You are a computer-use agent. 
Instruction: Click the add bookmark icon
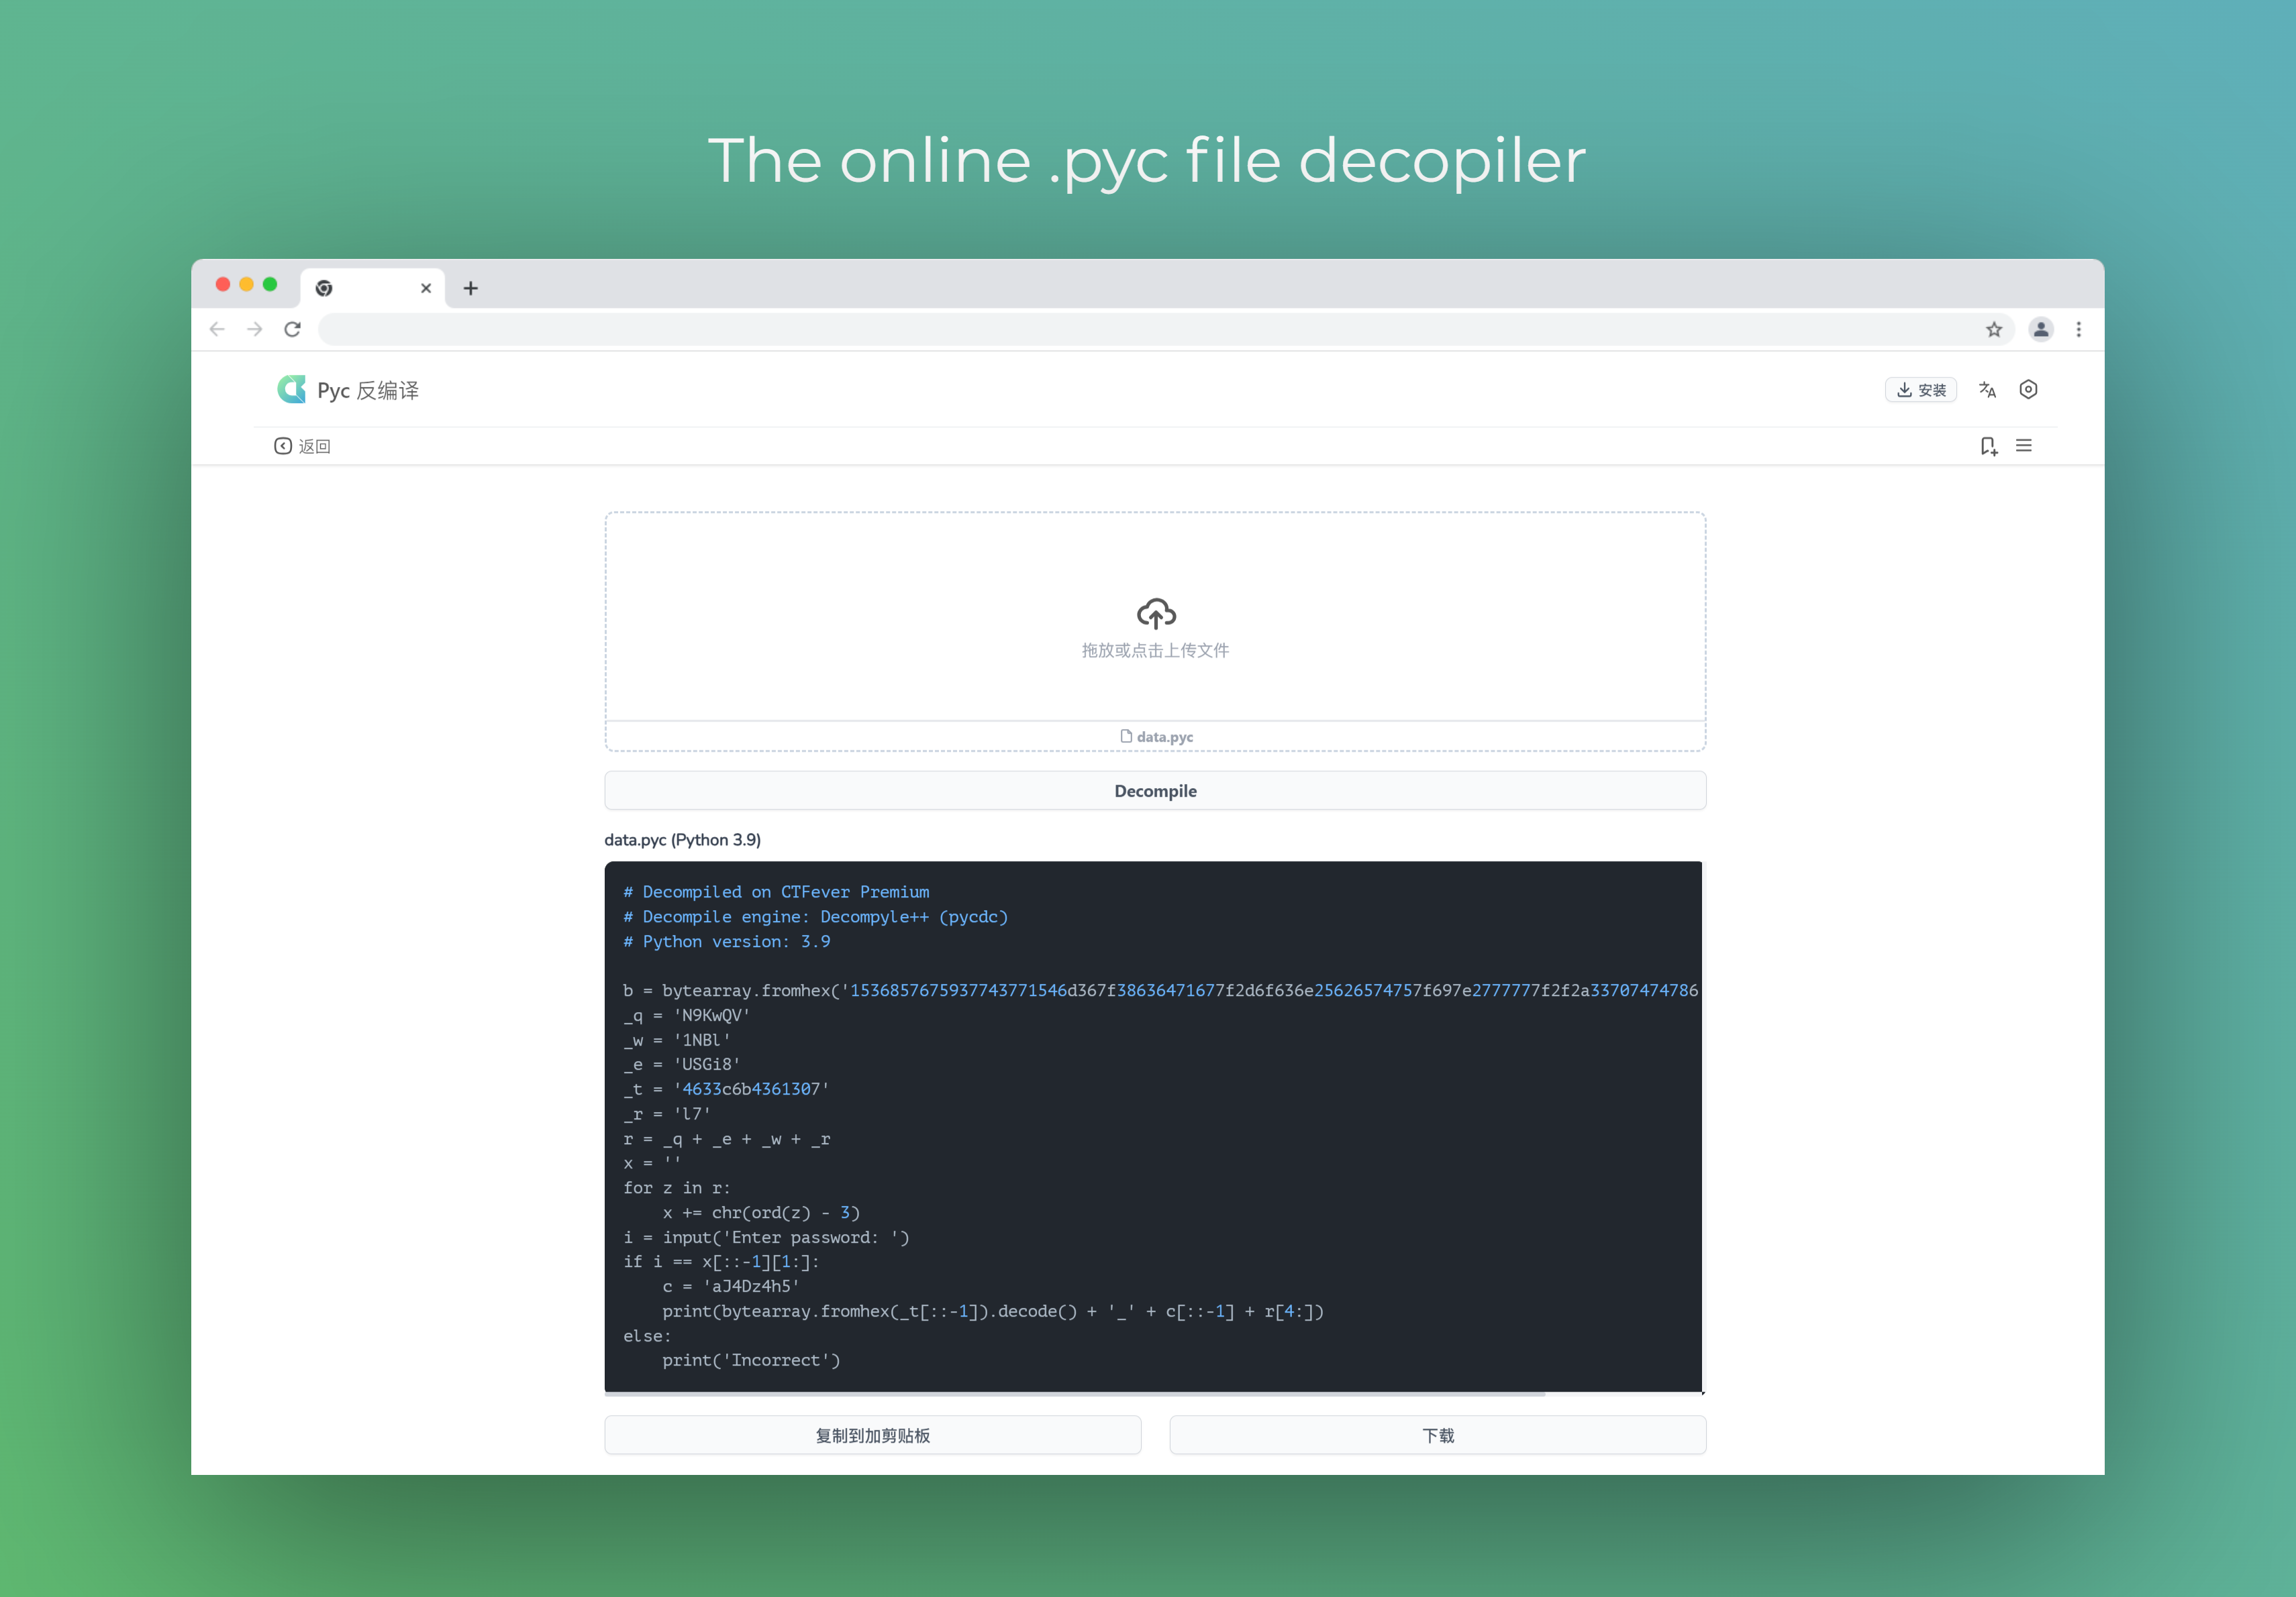coord(1988,446)
